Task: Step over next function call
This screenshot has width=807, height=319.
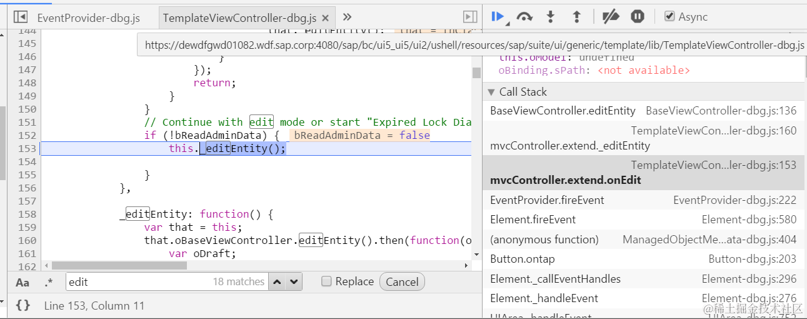Action: [x=524, y=17]
